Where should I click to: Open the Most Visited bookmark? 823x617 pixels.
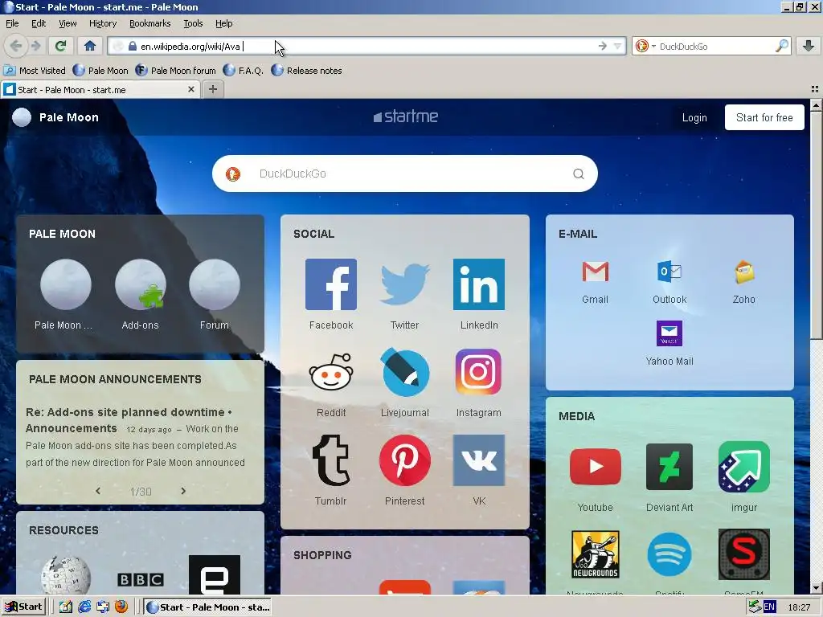coord(35,71)
